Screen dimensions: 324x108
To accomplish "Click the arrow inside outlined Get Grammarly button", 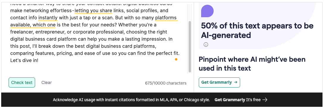I will (x=236, y=82).
